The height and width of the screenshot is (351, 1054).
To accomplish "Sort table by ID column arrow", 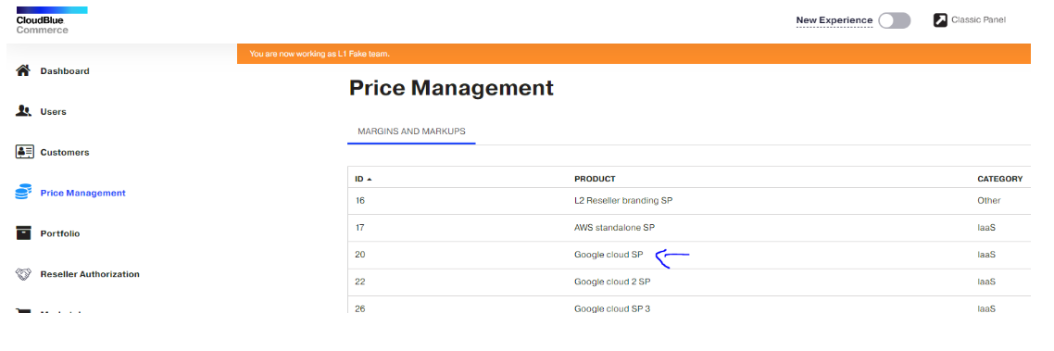I will tap(369, 179).
